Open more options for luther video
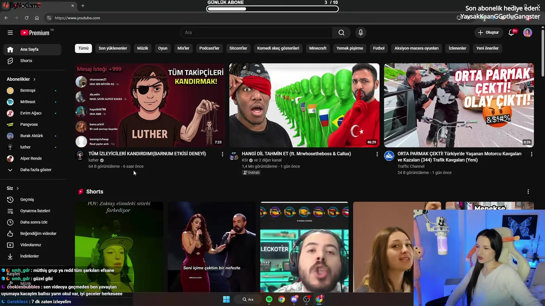Screen dimensions: 545x306 pyautogui.click(x=222, y=154)
